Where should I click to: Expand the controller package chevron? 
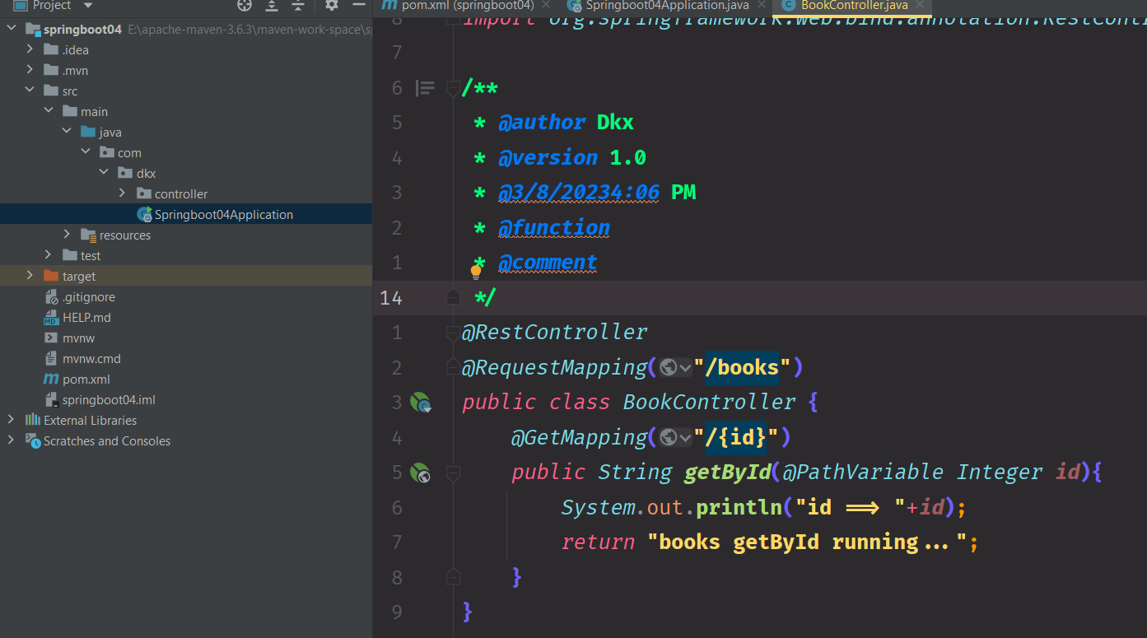(122, 194)
